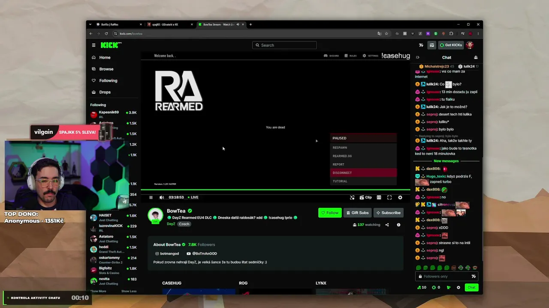Click the Clip button
549x308 pixels.
pos(365,197)
